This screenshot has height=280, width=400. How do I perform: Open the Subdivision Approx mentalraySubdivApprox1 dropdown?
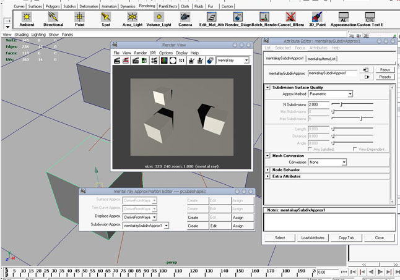click(x=146, y=226)
